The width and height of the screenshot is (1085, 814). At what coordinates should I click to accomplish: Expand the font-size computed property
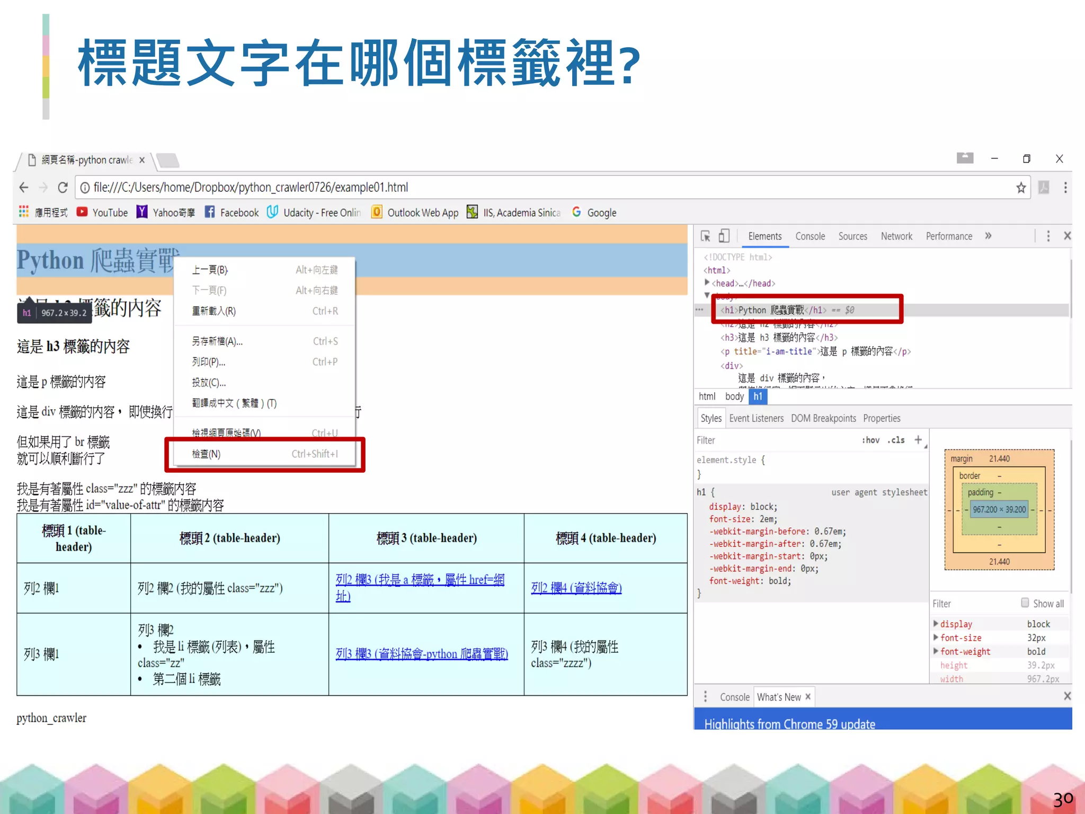tap(936, 638)
